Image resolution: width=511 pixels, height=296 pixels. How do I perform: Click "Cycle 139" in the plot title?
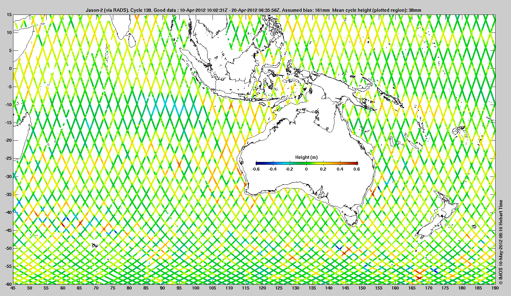coord(141,10)
